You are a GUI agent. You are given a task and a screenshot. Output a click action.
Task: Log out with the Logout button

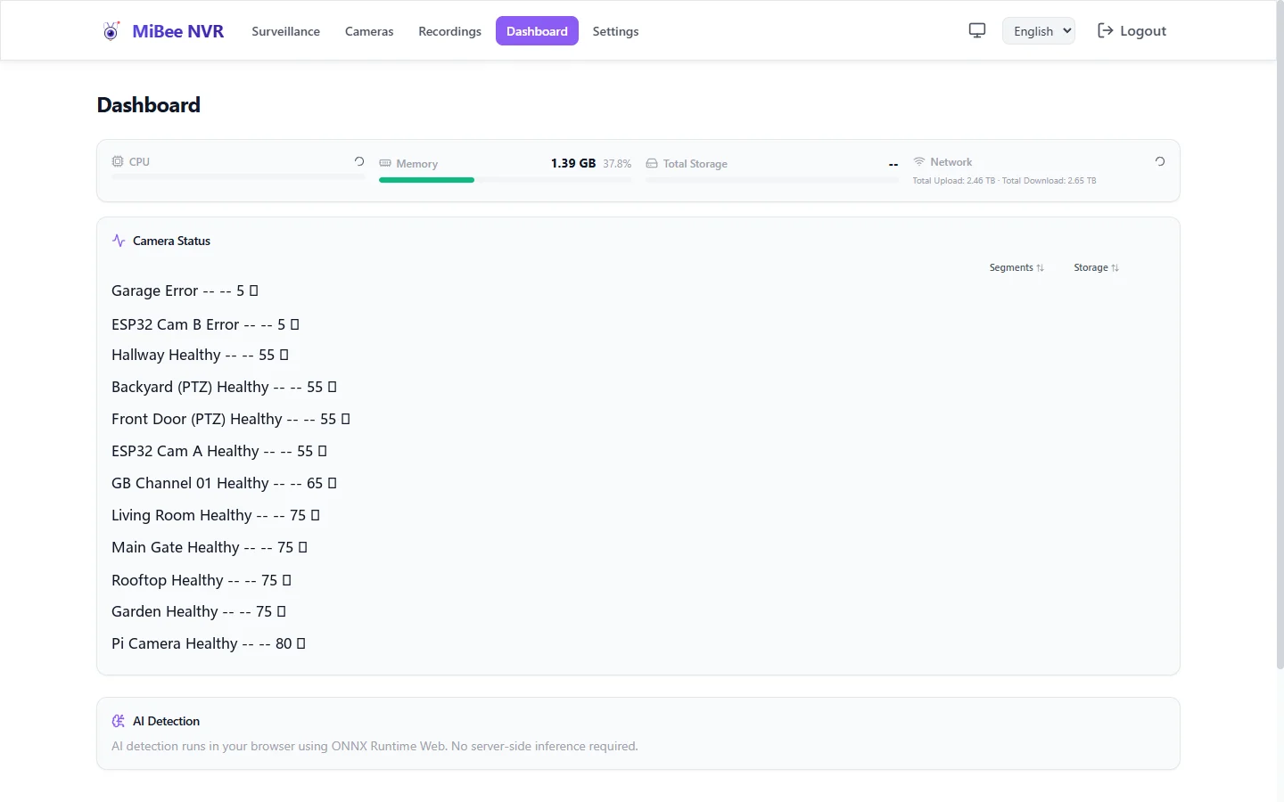pyautogui.click(x=1132, y=31)
